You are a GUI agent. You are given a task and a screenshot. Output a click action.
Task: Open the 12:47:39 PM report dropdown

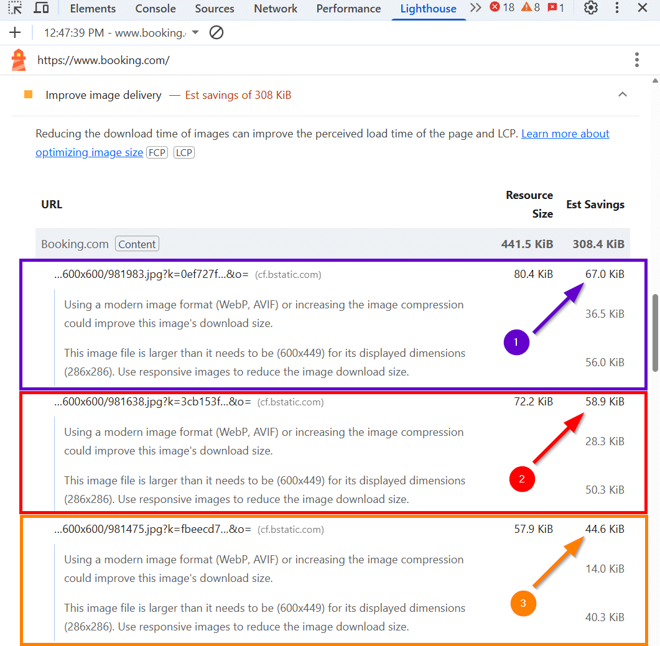195,32
